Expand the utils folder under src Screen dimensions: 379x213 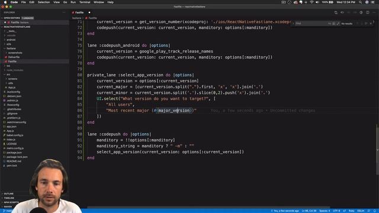tap(11, 83)
